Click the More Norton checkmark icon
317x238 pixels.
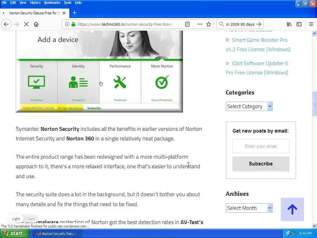point(162,82)
